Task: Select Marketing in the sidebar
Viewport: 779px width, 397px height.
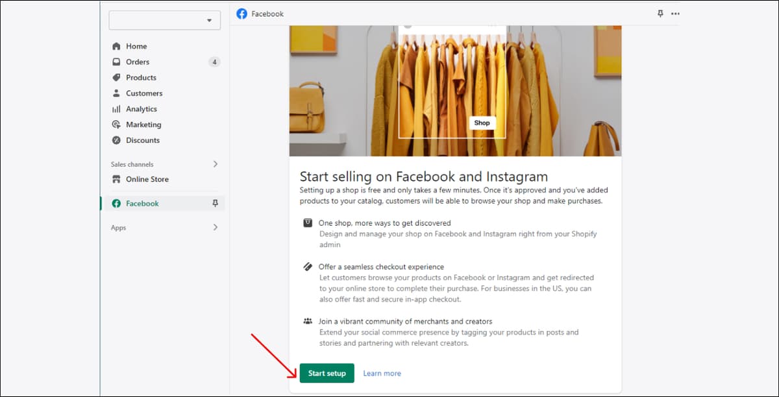Action: 143,125
